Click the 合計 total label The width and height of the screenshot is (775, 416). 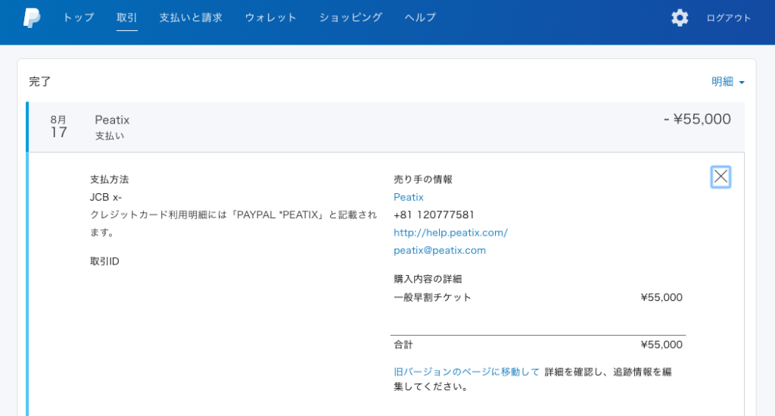(403, 345)
